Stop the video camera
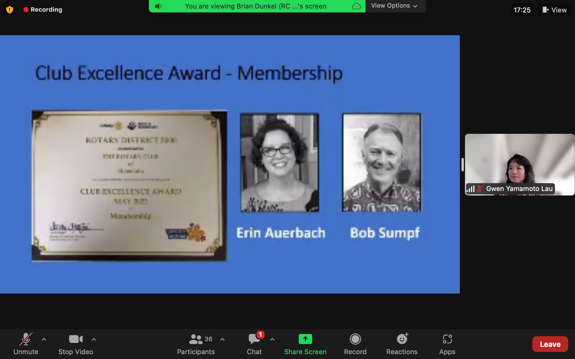Image resolution: width=575 pixels, height=359 pixels. pyautogui.click(x=75, y=344)
